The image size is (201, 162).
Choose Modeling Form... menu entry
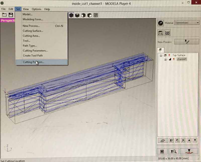[x=41, y=19]
